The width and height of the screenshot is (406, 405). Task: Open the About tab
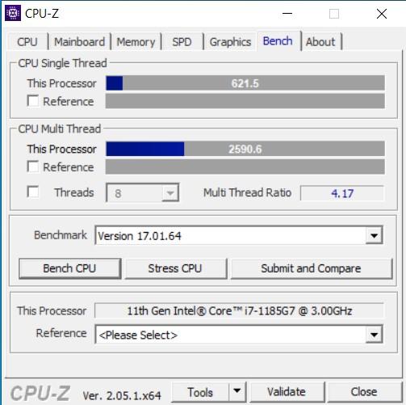click(320, 42)
